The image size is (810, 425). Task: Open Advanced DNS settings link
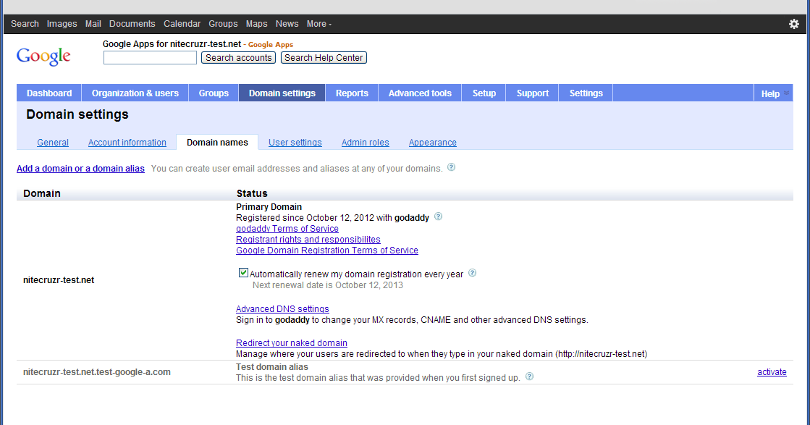(282, 309)
